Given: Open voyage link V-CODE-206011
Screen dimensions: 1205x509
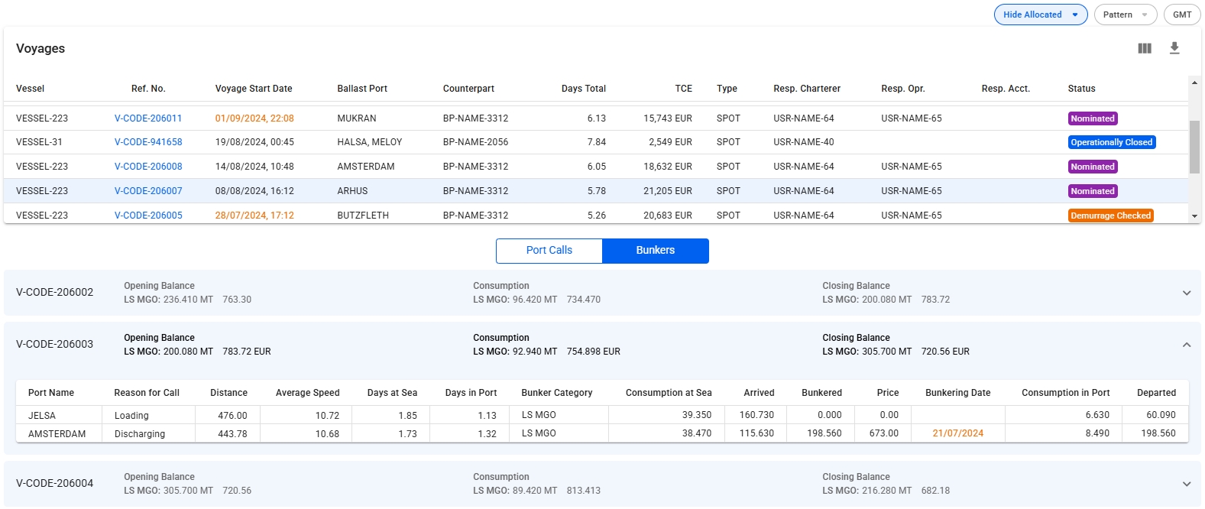Looking at the screenshot, I should point(148,118).
